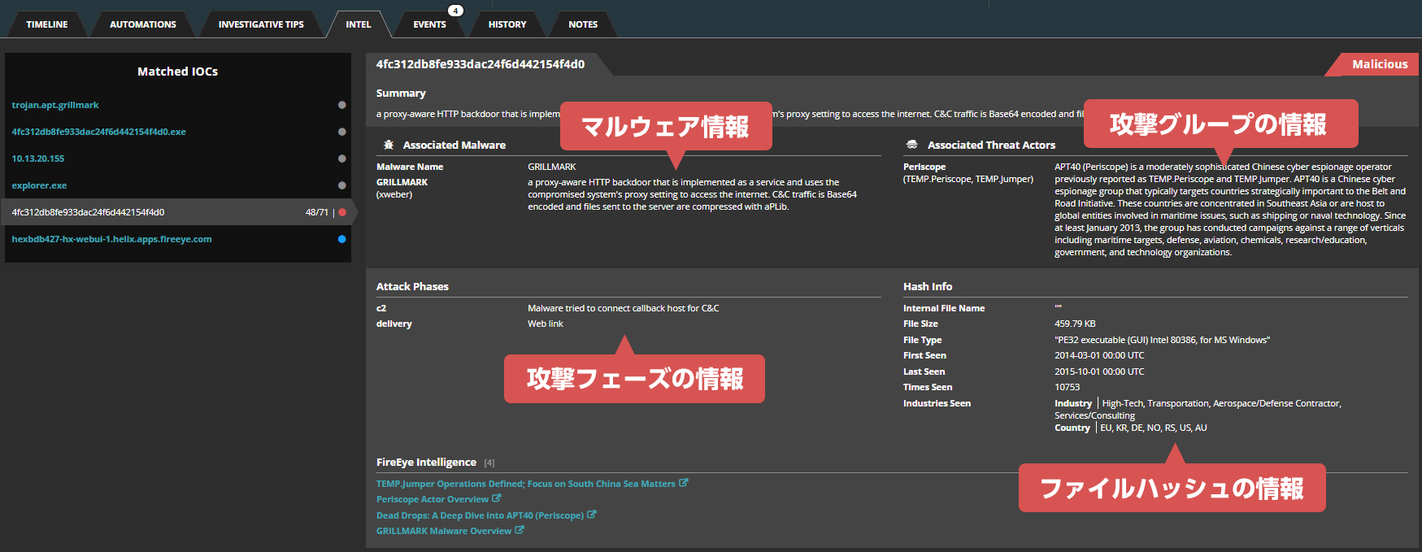Click external link icon after TEMP.Jumper Operations report
Image resolution: width=1422 pixels, height=552 pixels.
tap(684, 483)
